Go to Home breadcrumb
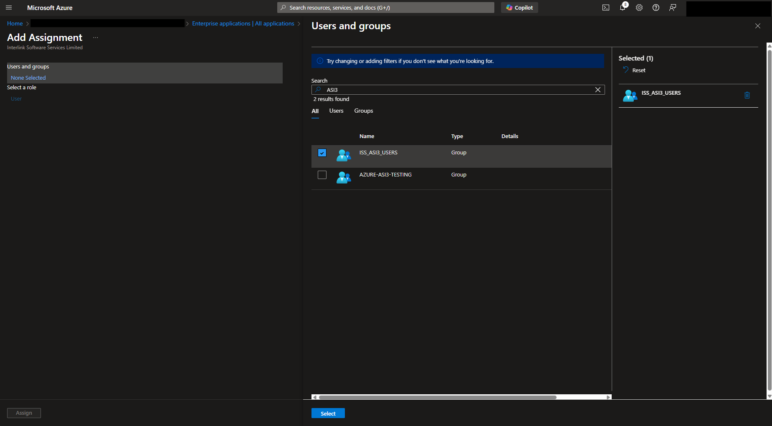 15,23
